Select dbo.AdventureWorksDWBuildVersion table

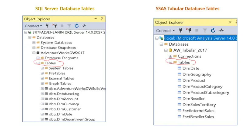pos(77,89)
